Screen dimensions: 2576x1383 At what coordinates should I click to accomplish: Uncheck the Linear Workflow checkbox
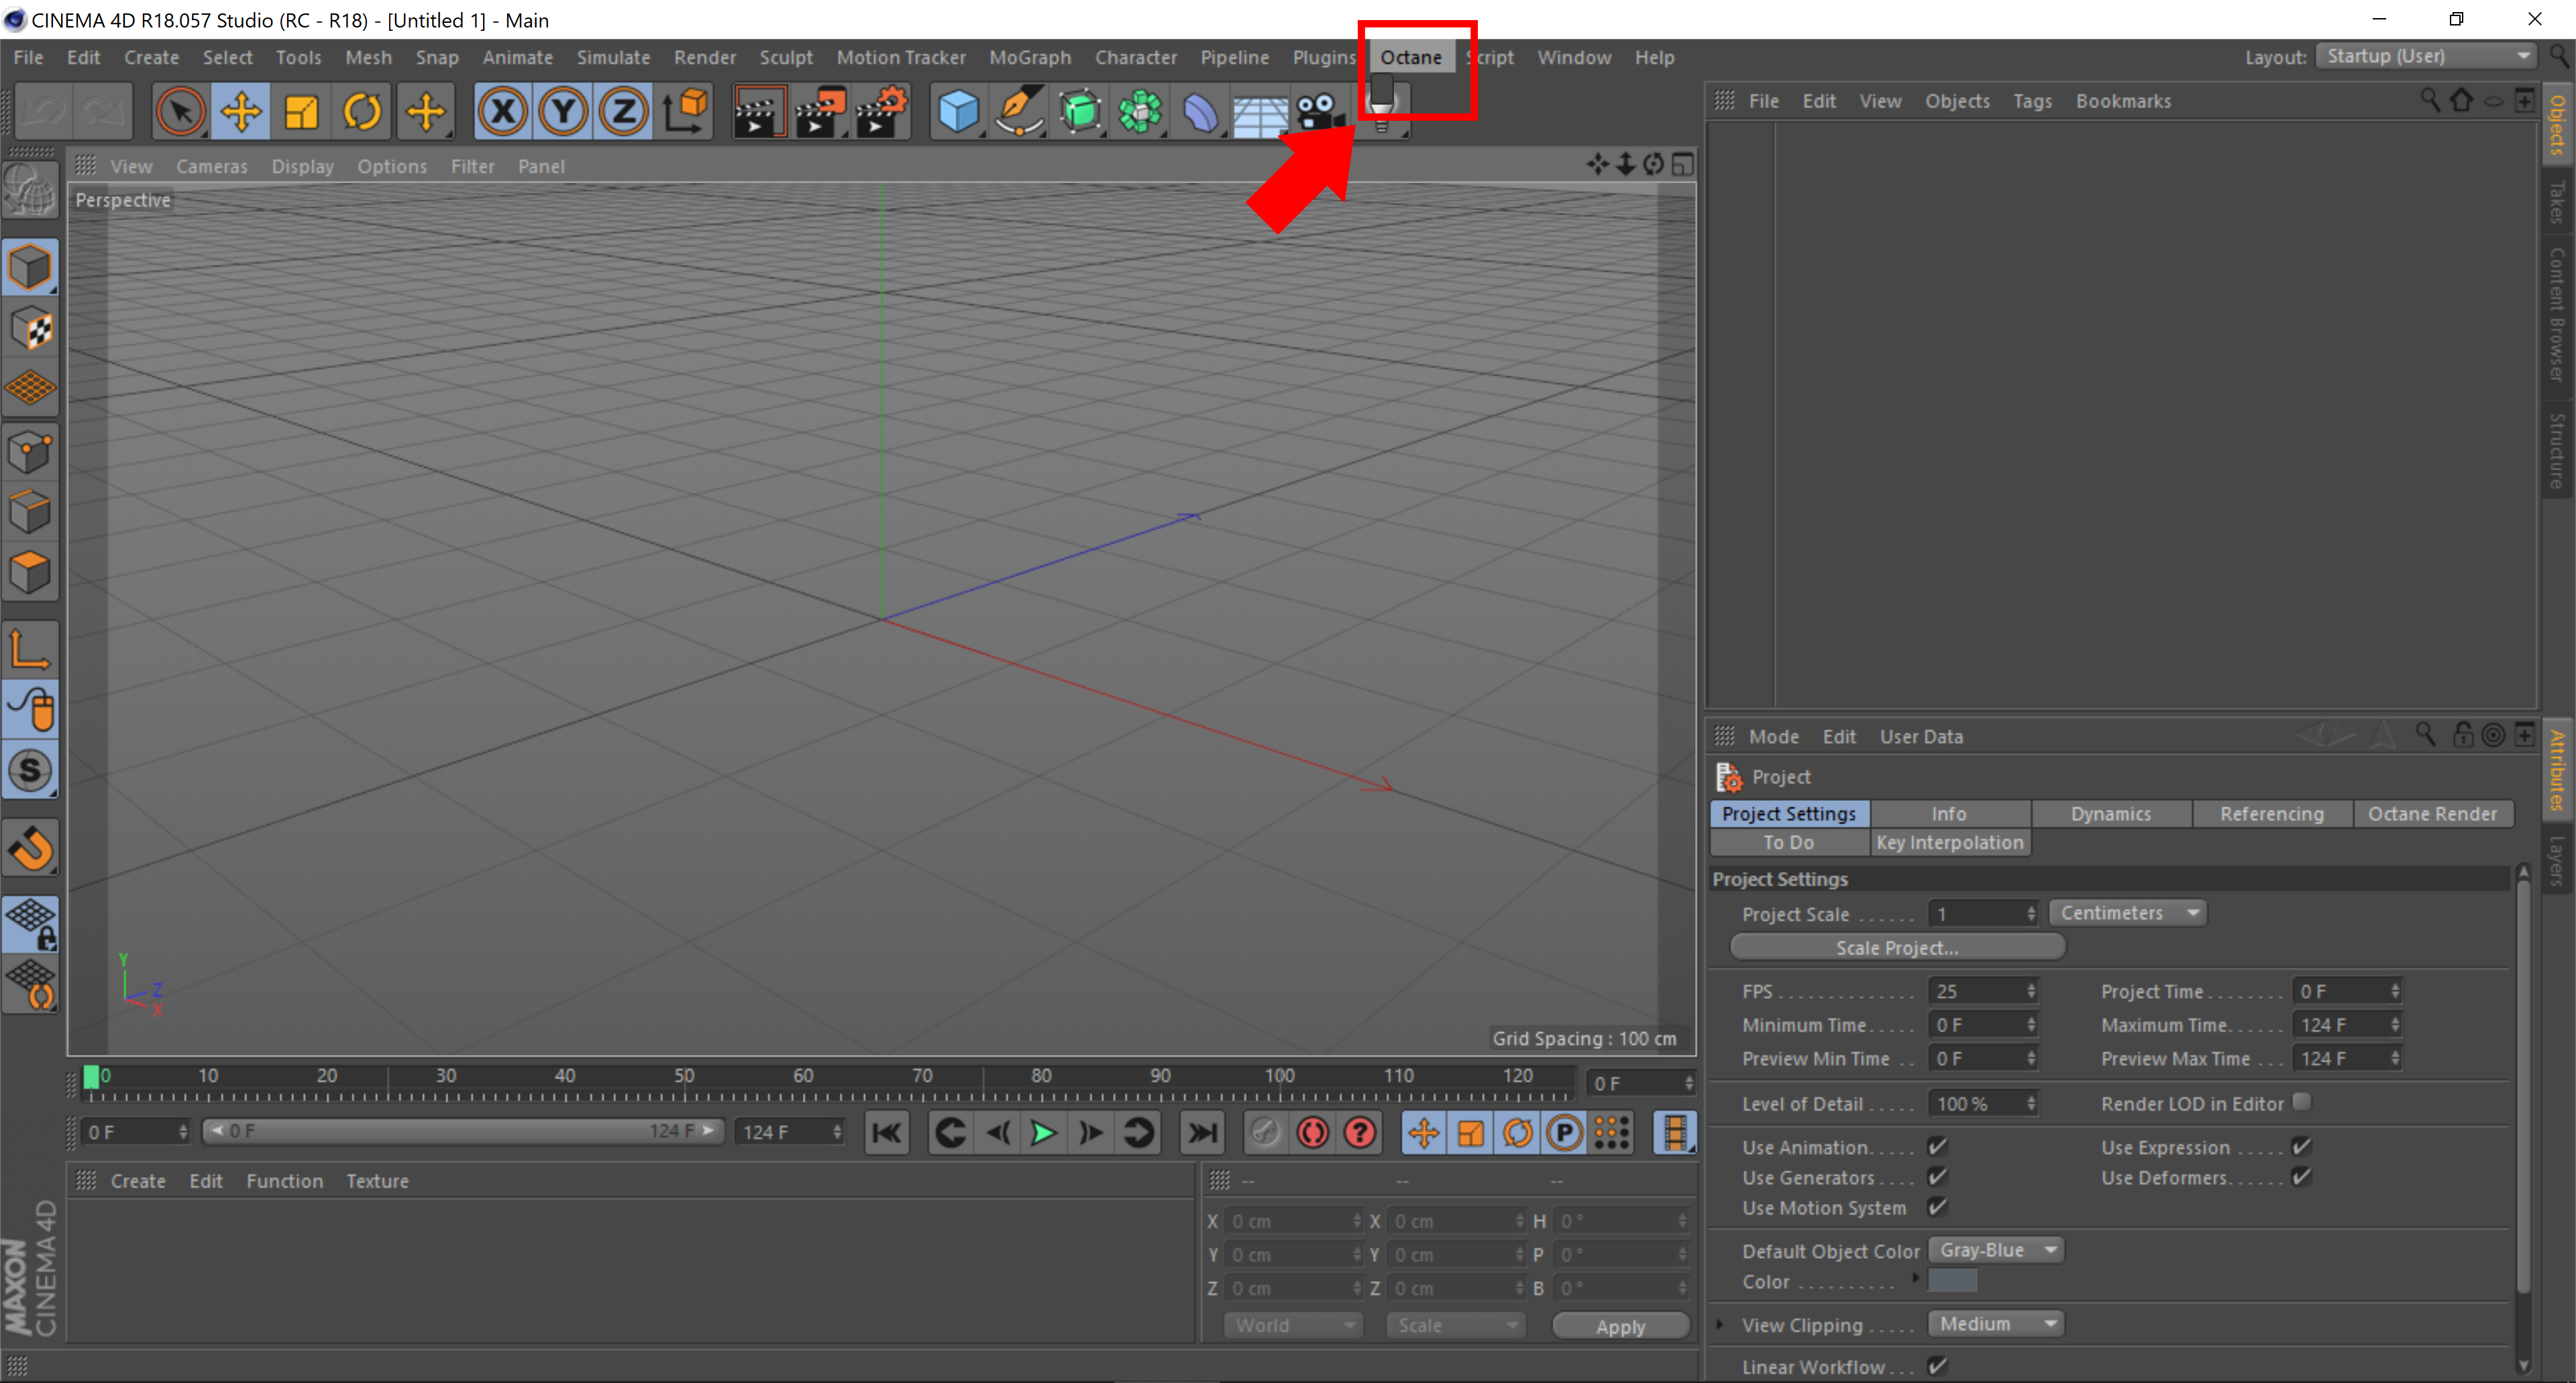tap(1937, 1365)
